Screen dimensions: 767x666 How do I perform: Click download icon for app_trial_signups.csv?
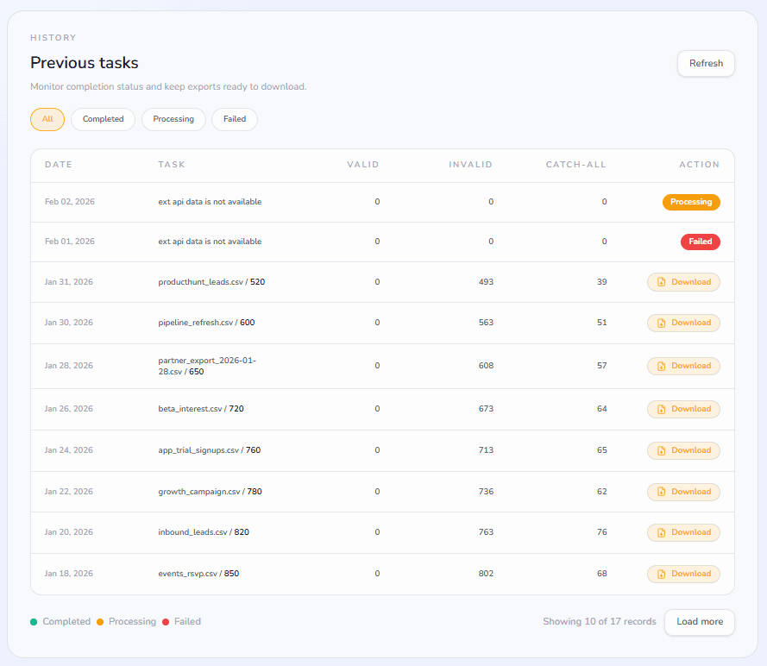[x=662, y=450]
